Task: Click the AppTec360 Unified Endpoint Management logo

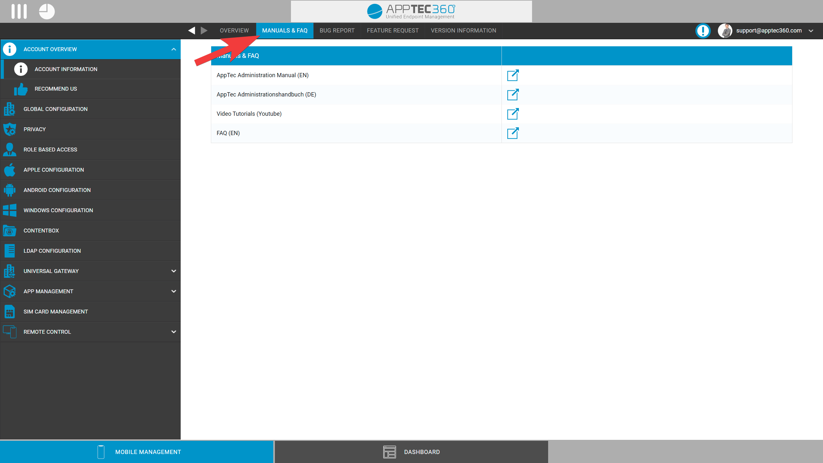Action: point(411,11)
